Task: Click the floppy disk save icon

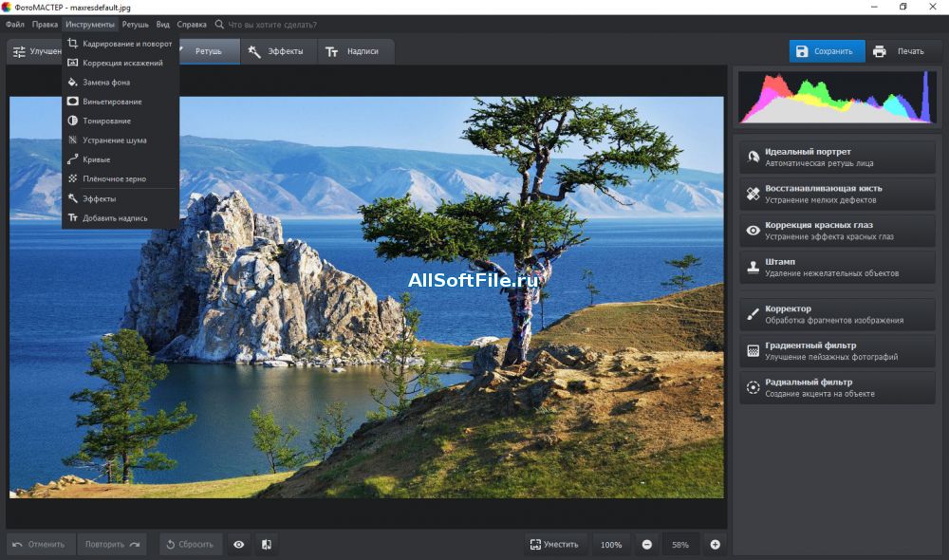Action: pyautogui.click(x=802, y=51)
